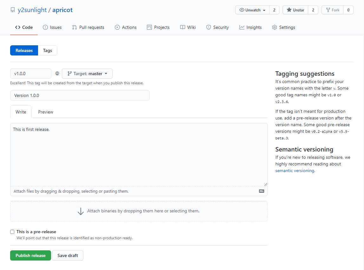364x270 pixels.
Task: Click the stargazer count next to Unstar
Action: [313, 10]
